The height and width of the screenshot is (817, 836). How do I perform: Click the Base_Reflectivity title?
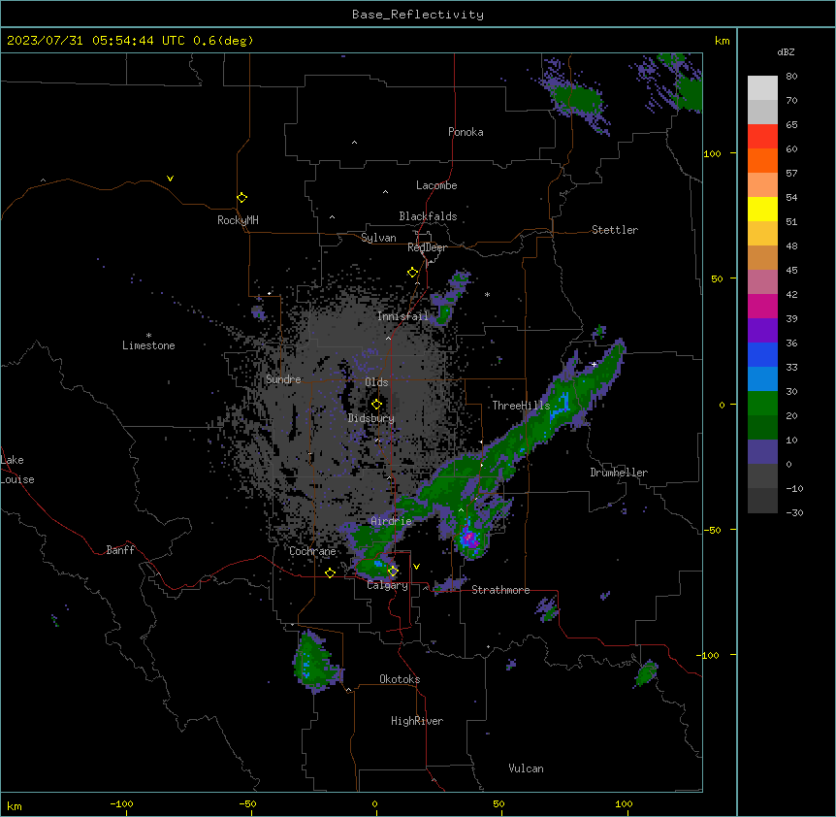[x=418, y=15]
